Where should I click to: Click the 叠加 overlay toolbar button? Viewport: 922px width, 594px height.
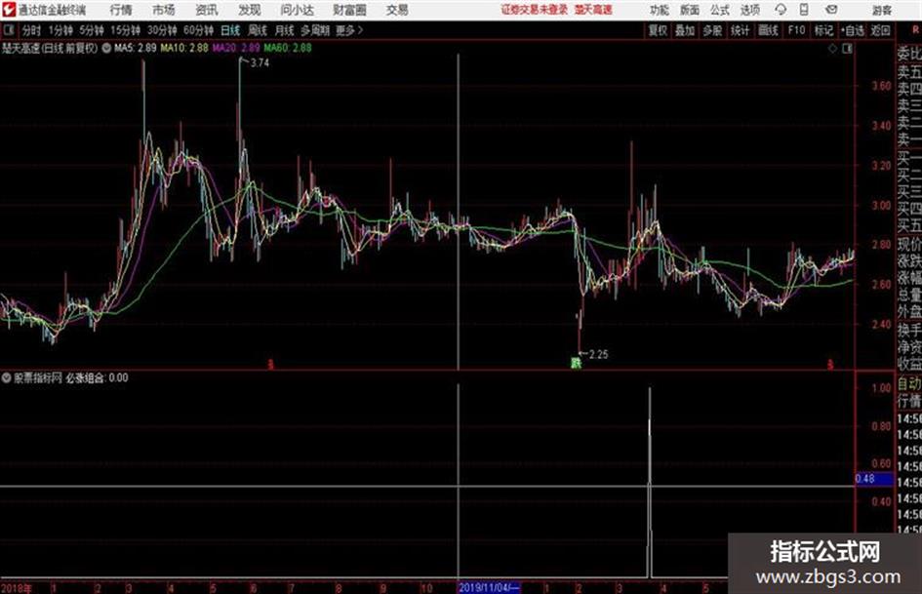[x=685, y=30]
